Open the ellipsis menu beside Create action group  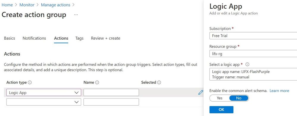(76, 15)
